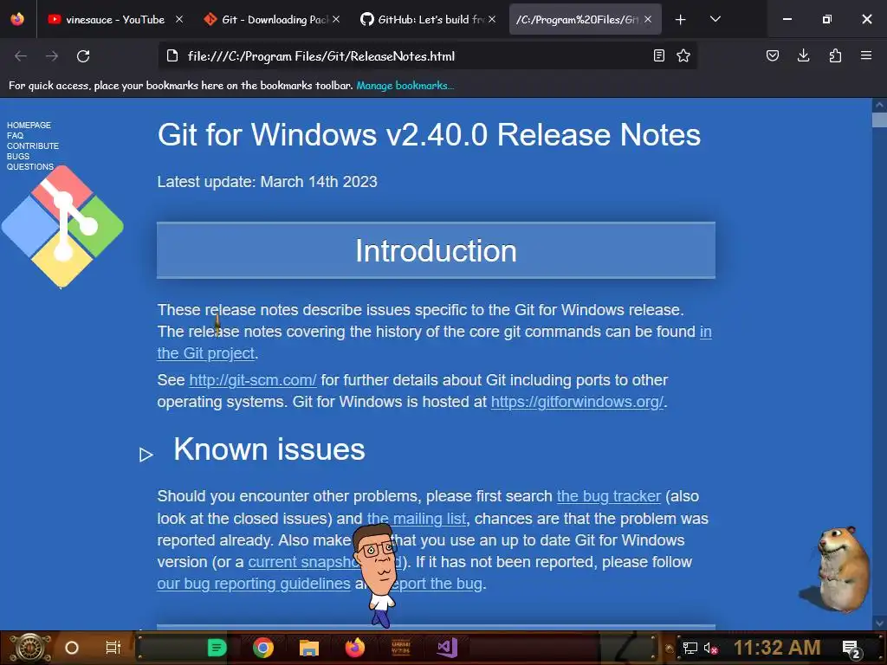This screenshot has width=887, height=665.
Task: Click the Firefox View icon in tab bar
Action: tap(17, 19)
